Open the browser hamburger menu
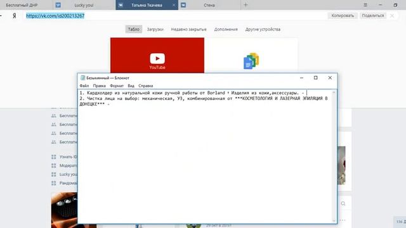 (365, 5)
